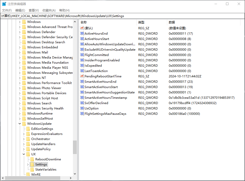Select the EditionSettings tree item
The height and width of the screenshot is (181, 245).
42,129
